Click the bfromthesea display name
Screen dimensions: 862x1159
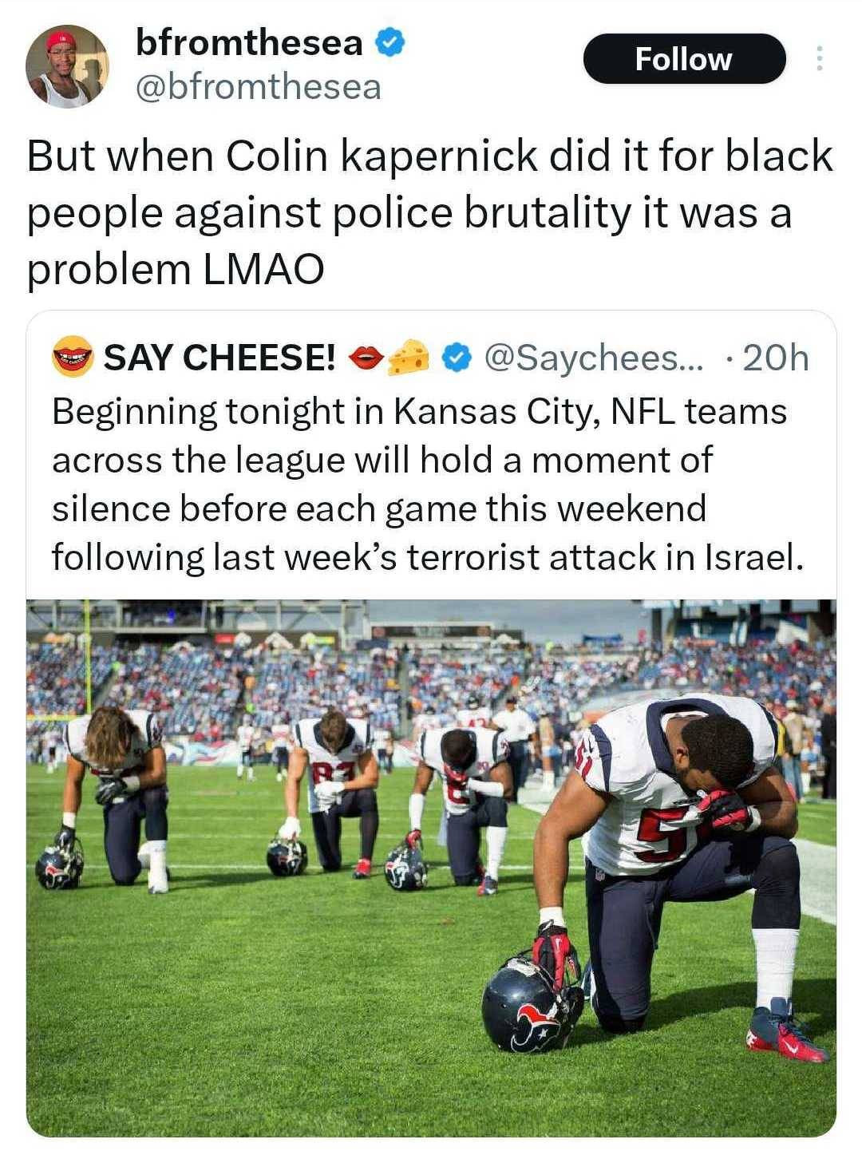tap(249, 42)
